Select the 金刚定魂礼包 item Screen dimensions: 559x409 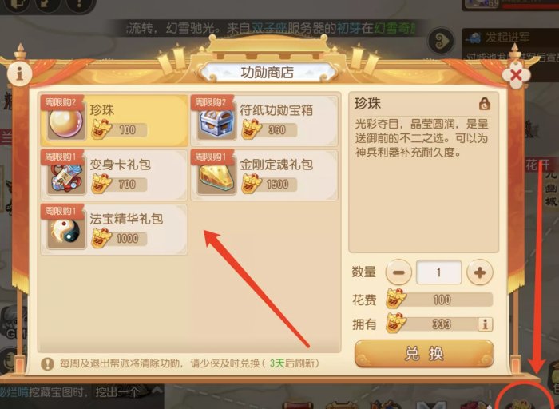264,175
